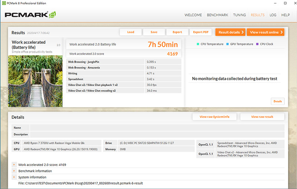The image size is (297, 189).
Task: Save the benchmark result
Action: pos(154,32)
